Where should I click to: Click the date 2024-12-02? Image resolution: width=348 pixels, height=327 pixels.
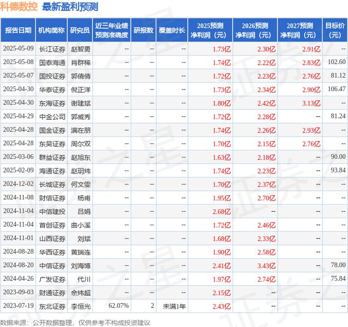click(x=18, y=184)
